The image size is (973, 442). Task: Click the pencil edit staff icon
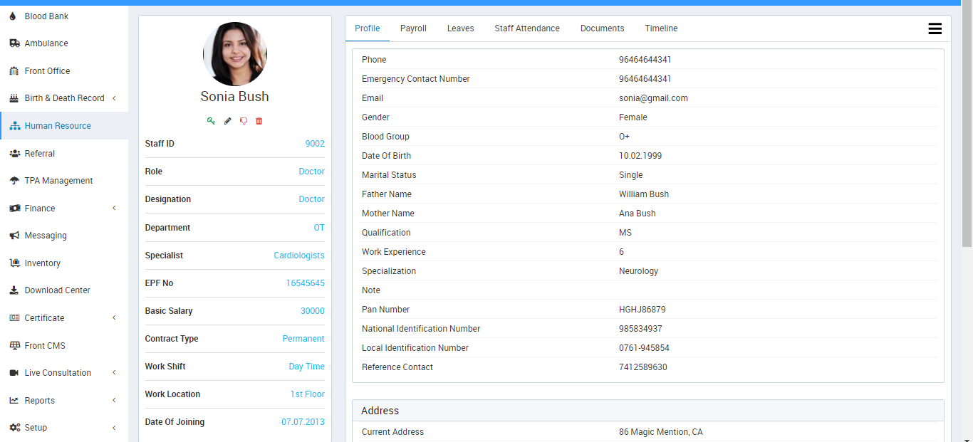228,121
